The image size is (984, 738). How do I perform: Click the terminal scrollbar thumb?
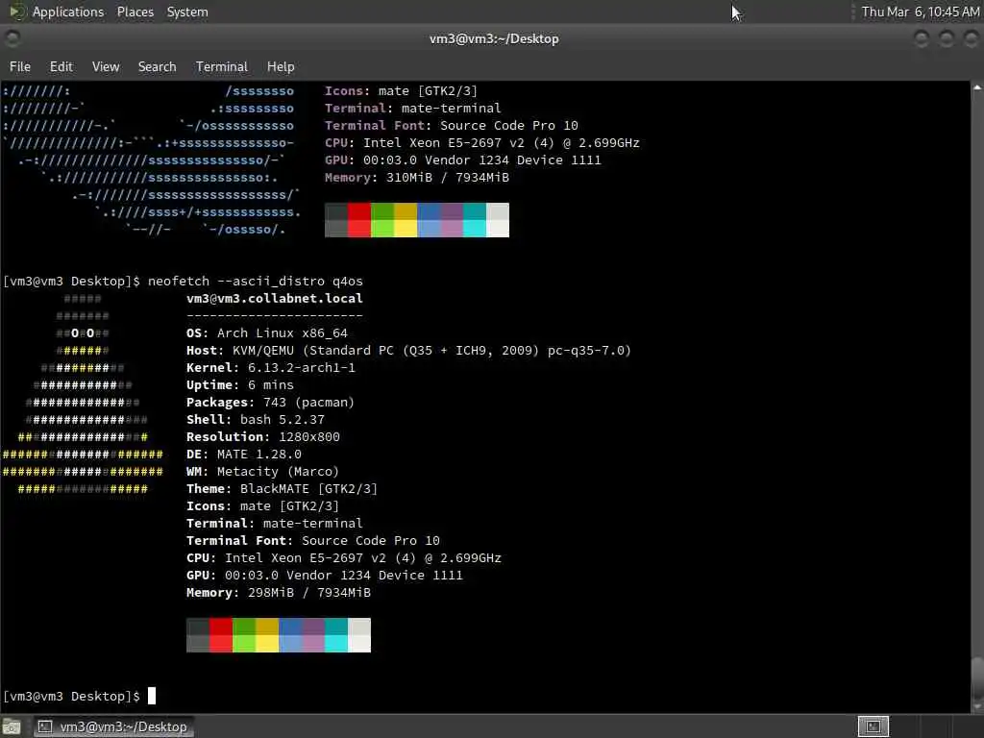(977, 677)
